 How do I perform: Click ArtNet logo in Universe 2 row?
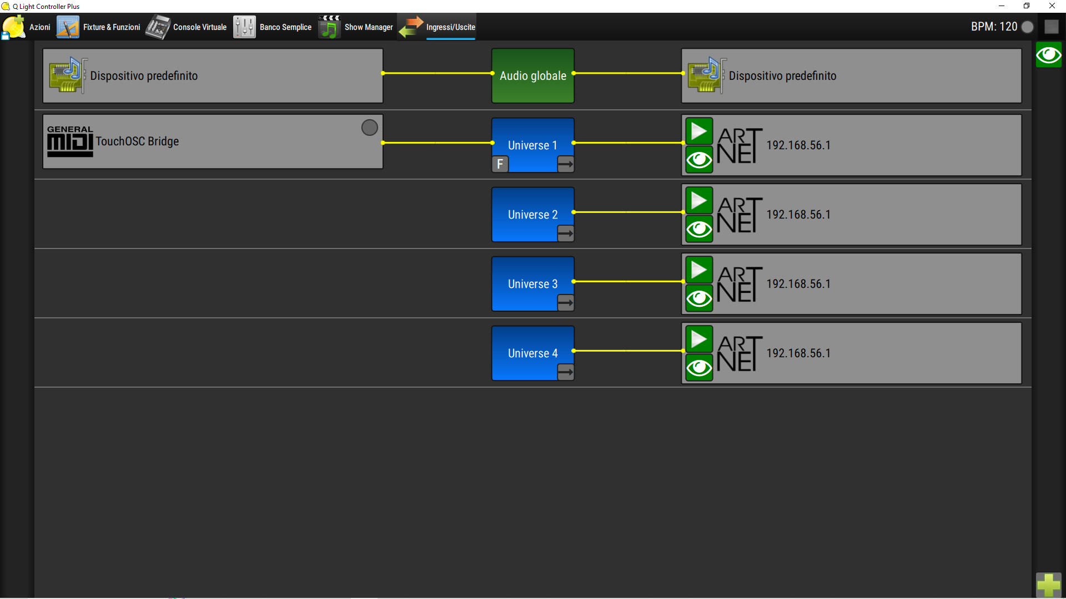739,215
